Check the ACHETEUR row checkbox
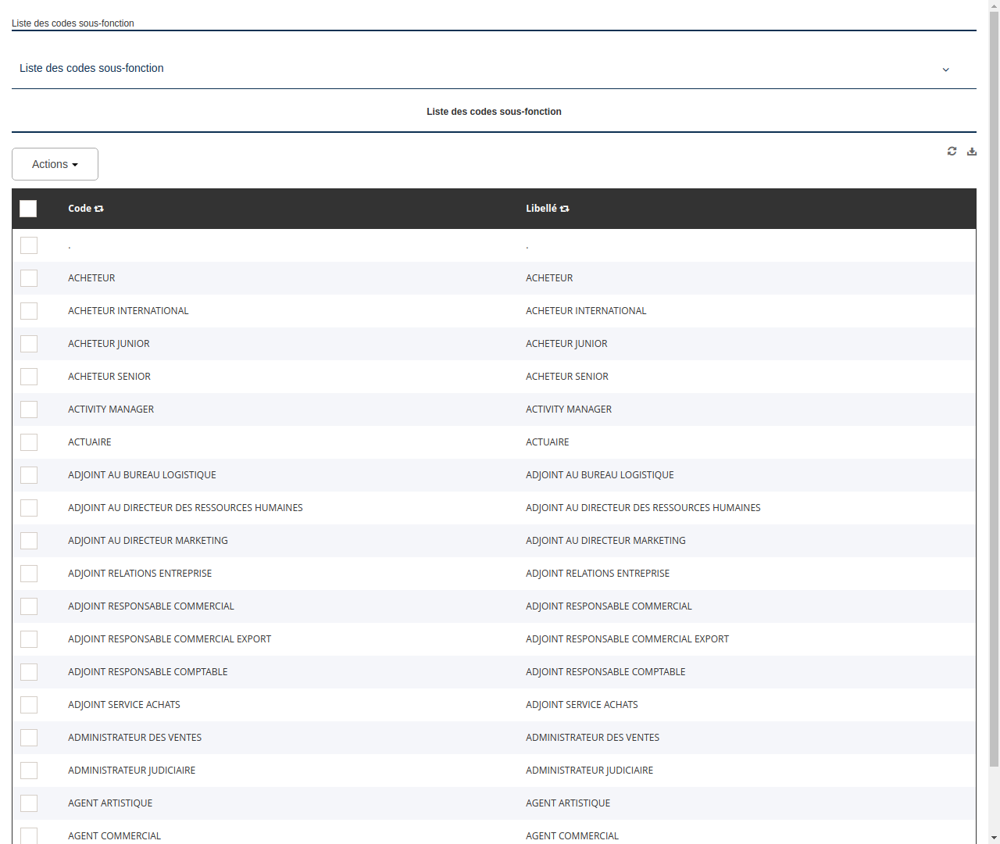This screenshot has width=1000, height=844. [28, 278]
